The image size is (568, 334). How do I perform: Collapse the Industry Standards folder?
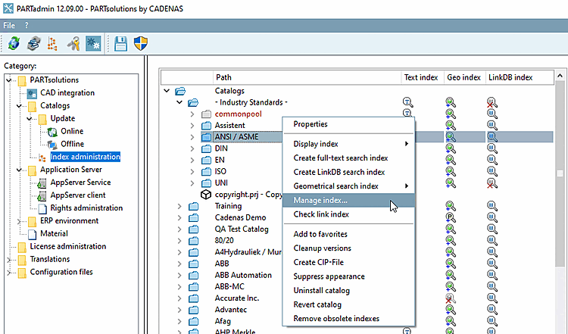click(179, 102)
